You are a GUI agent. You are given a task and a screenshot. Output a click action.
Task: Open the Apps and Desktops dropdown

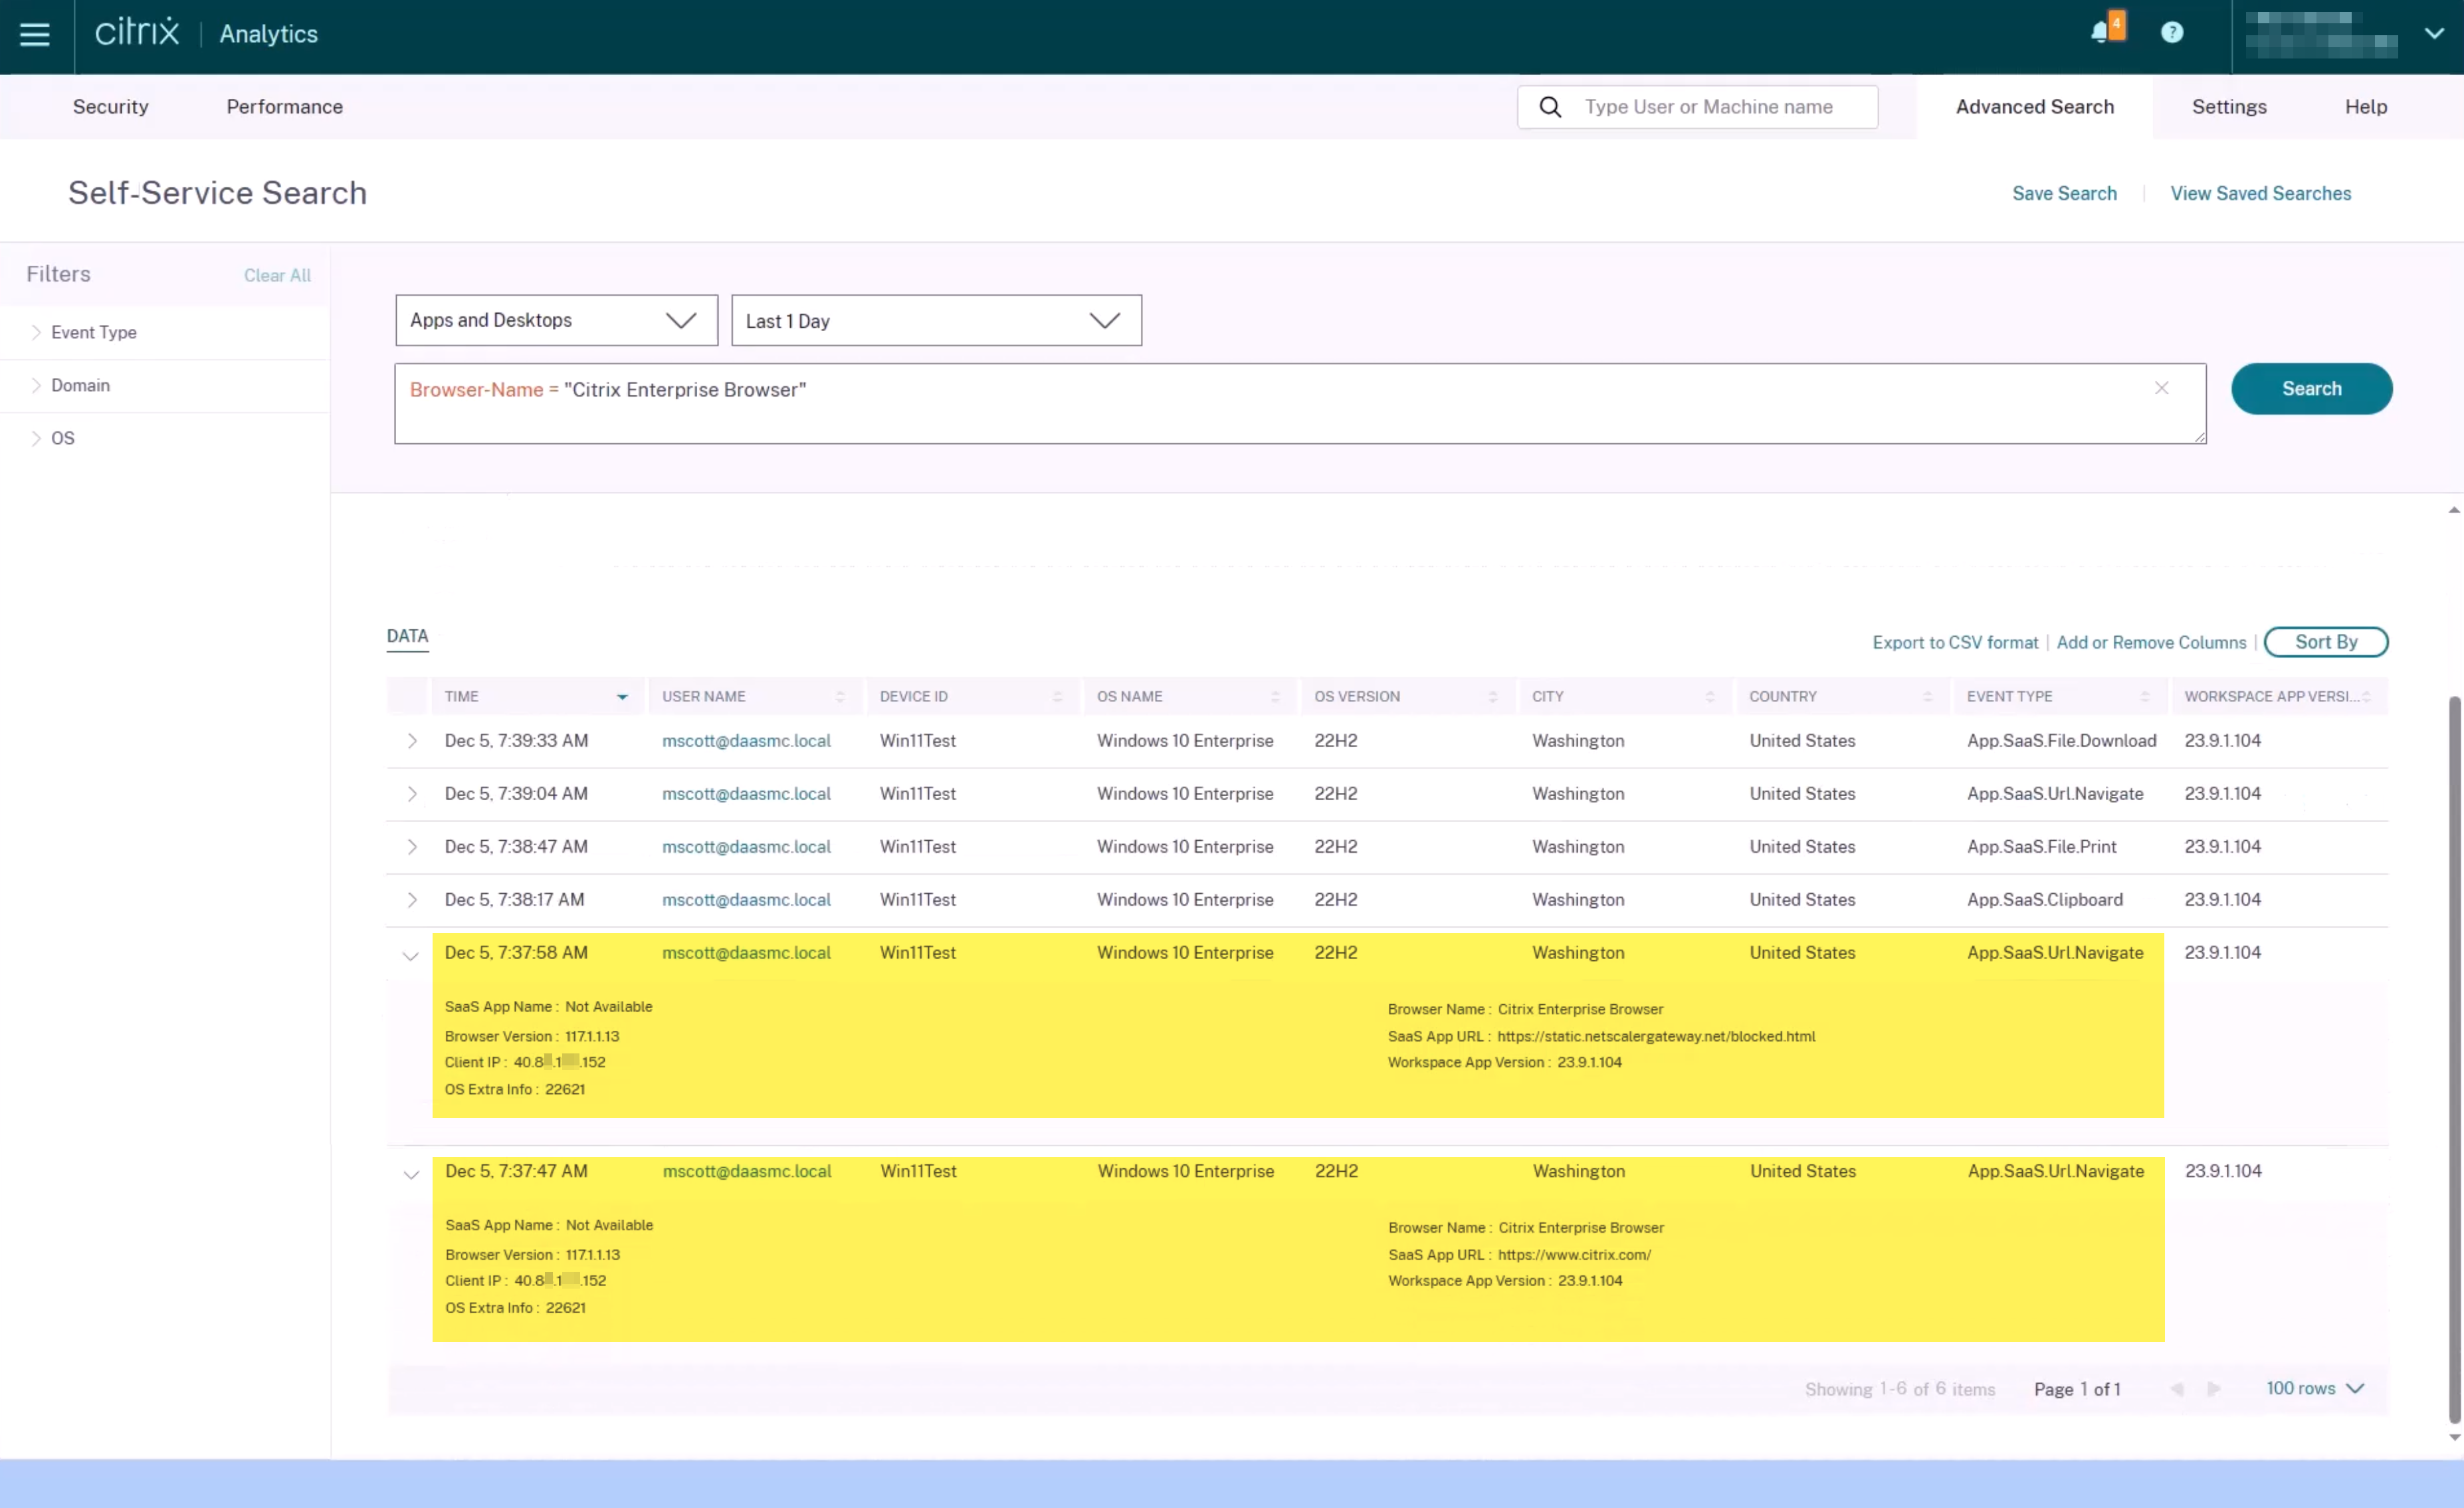(556, 320)
